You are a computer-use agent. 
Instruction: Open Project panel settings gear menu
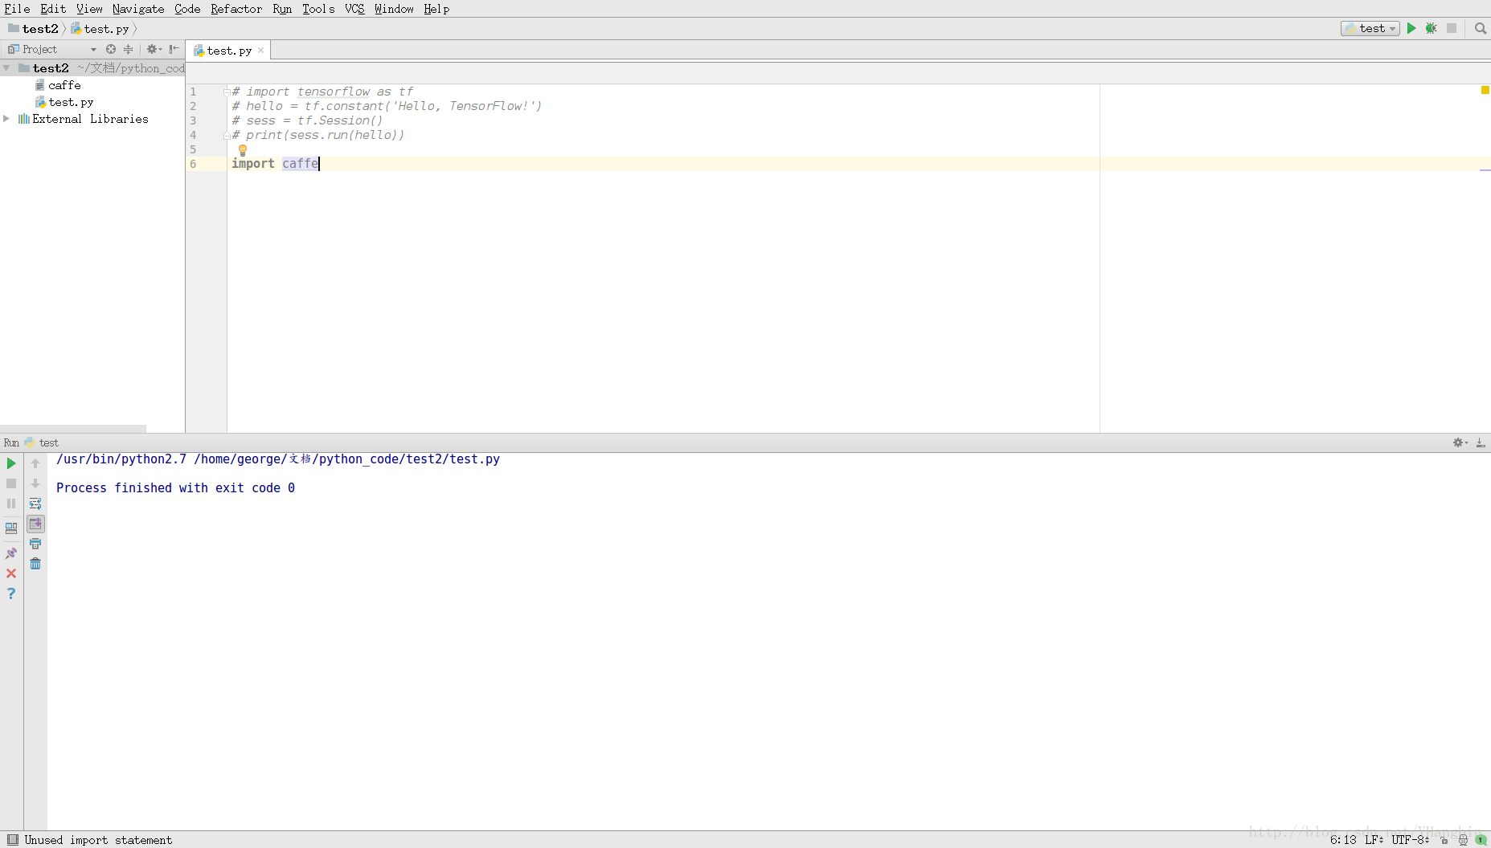154,49
